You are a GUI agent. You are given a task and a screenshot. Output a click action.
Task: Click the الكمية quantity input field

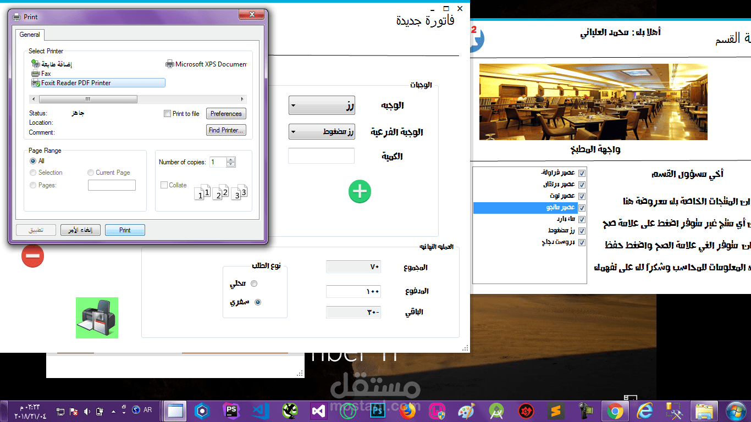point(321,156)
